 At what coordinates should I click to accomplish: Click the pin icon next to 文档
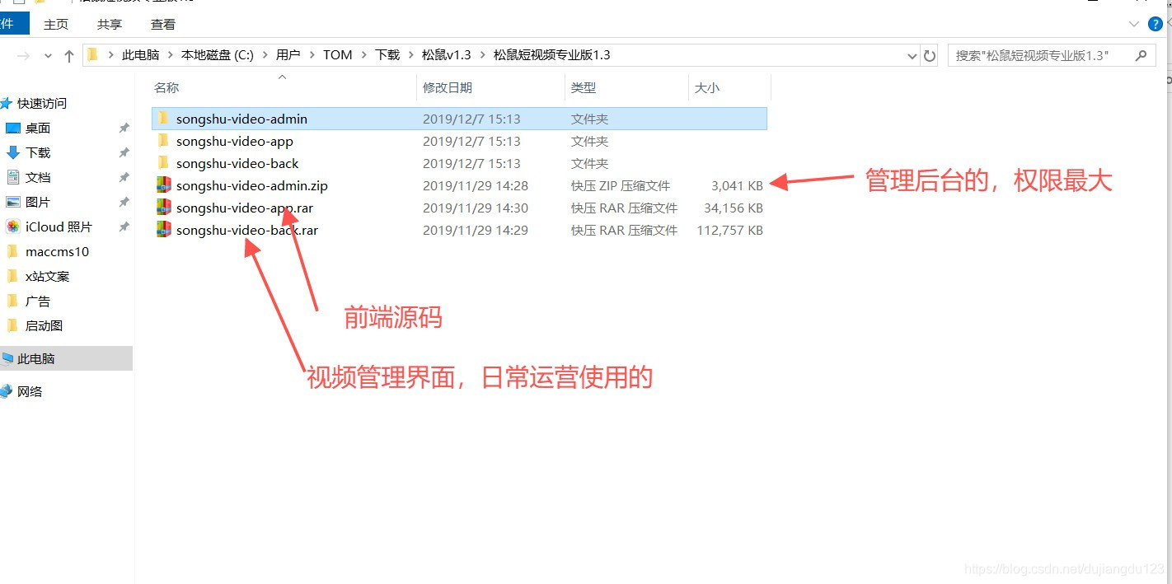(124, 177)
